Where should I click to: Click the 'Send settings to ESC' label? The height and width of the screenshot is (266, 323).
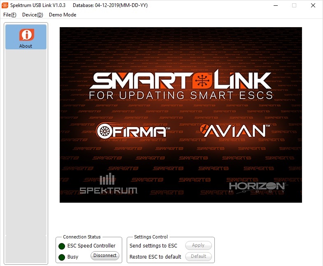(x=153, y=246)
